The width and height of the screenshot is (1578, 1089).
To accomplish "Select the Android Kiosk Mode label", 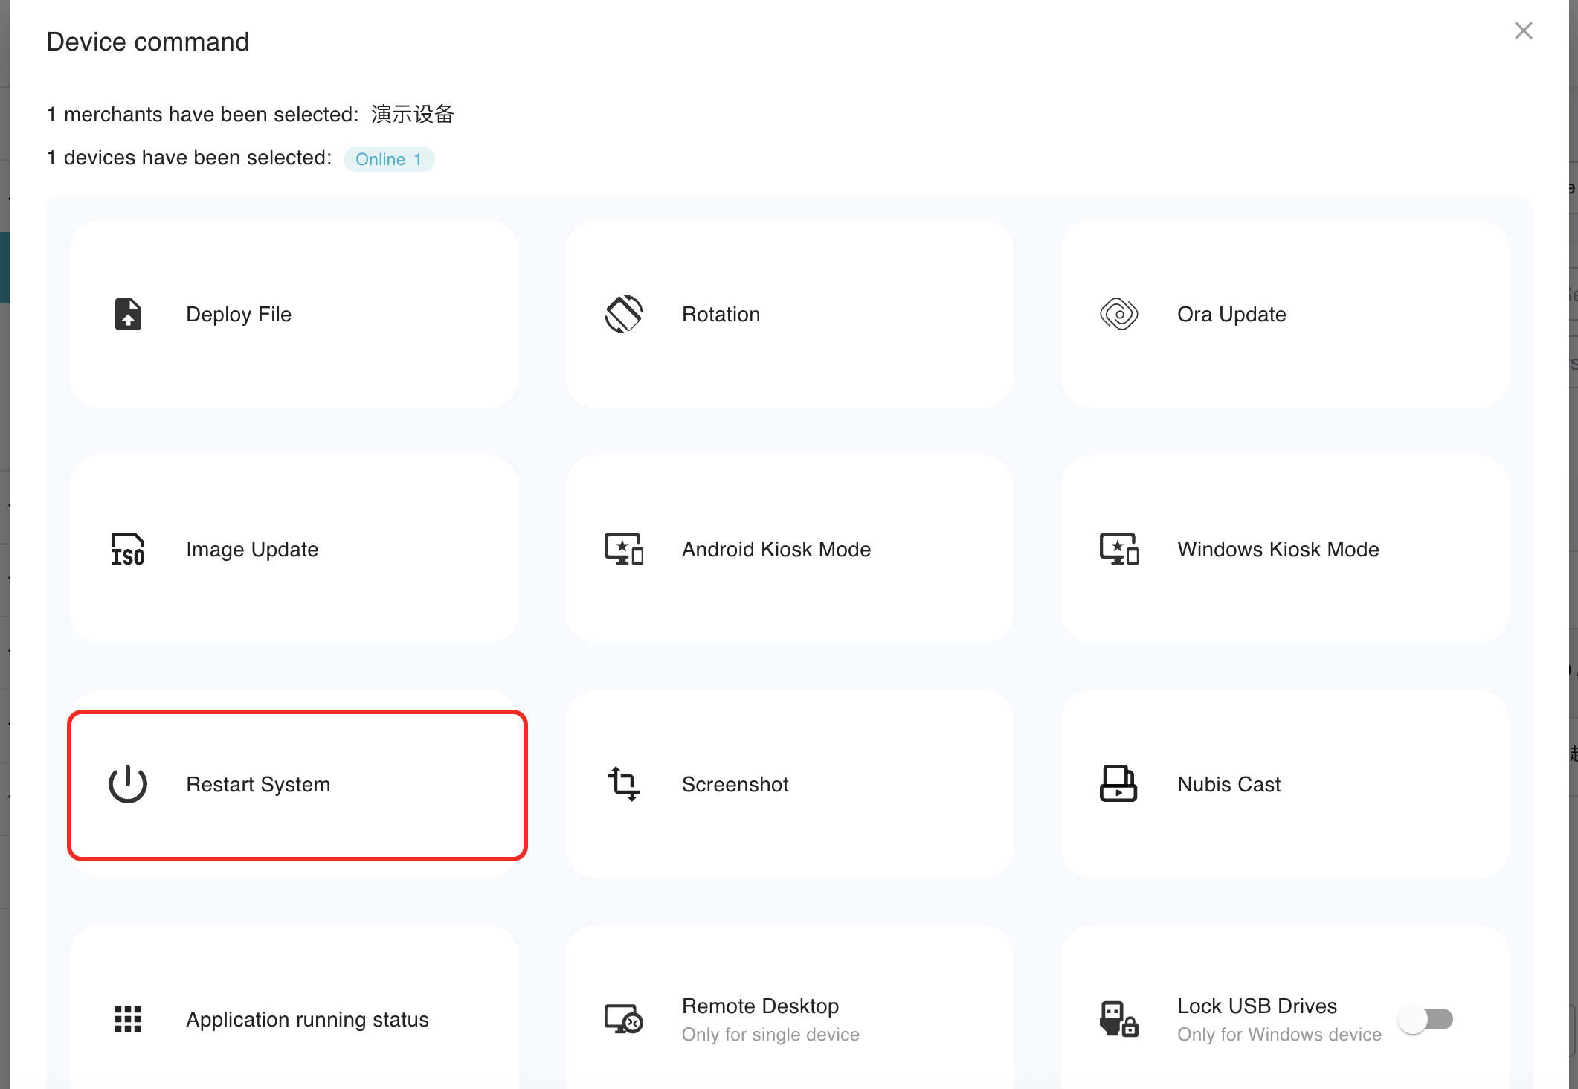I will 776,549.
